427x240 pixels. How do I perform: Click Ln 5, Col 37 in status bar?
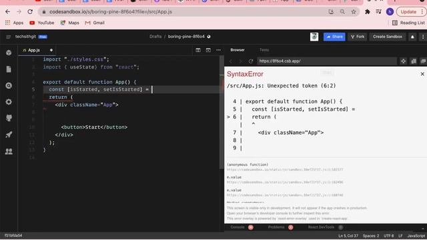click(x=348, y=236)
